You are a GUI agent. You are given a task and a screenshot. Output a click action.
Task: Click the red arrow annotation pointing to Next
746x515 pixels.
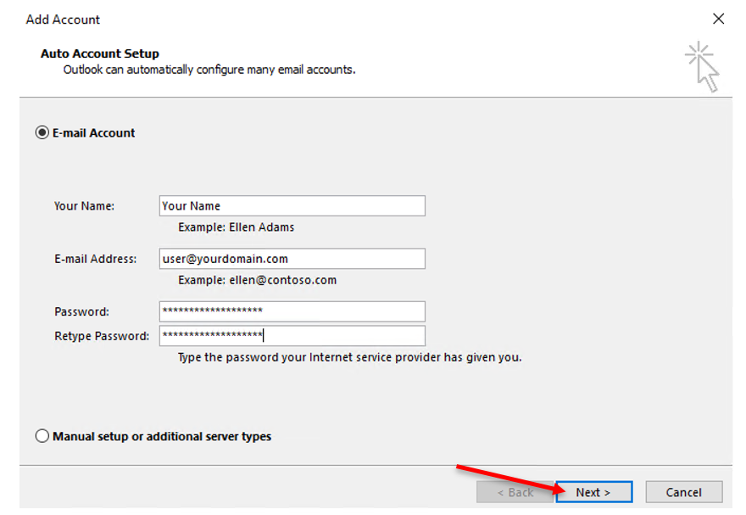tap(510, 480)
